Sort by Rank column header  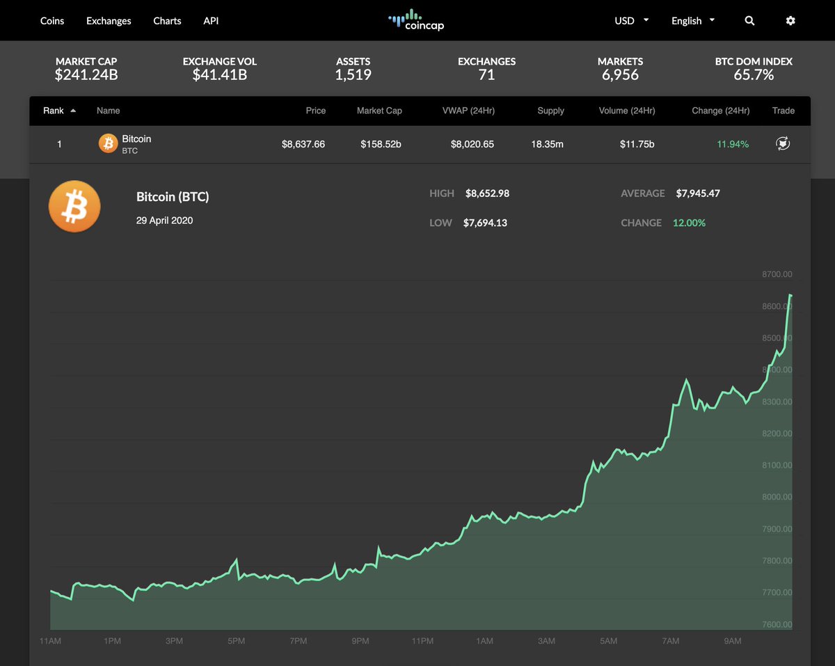pyautogui.click(x=59, y=111)
